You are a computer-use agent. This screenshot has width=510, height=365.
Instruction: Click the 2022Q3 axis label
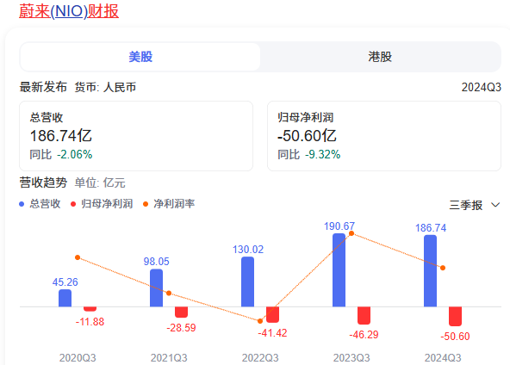[x=260, y=357]
